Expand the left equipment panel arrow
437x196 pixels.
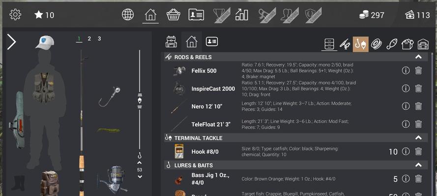[11, 42]
